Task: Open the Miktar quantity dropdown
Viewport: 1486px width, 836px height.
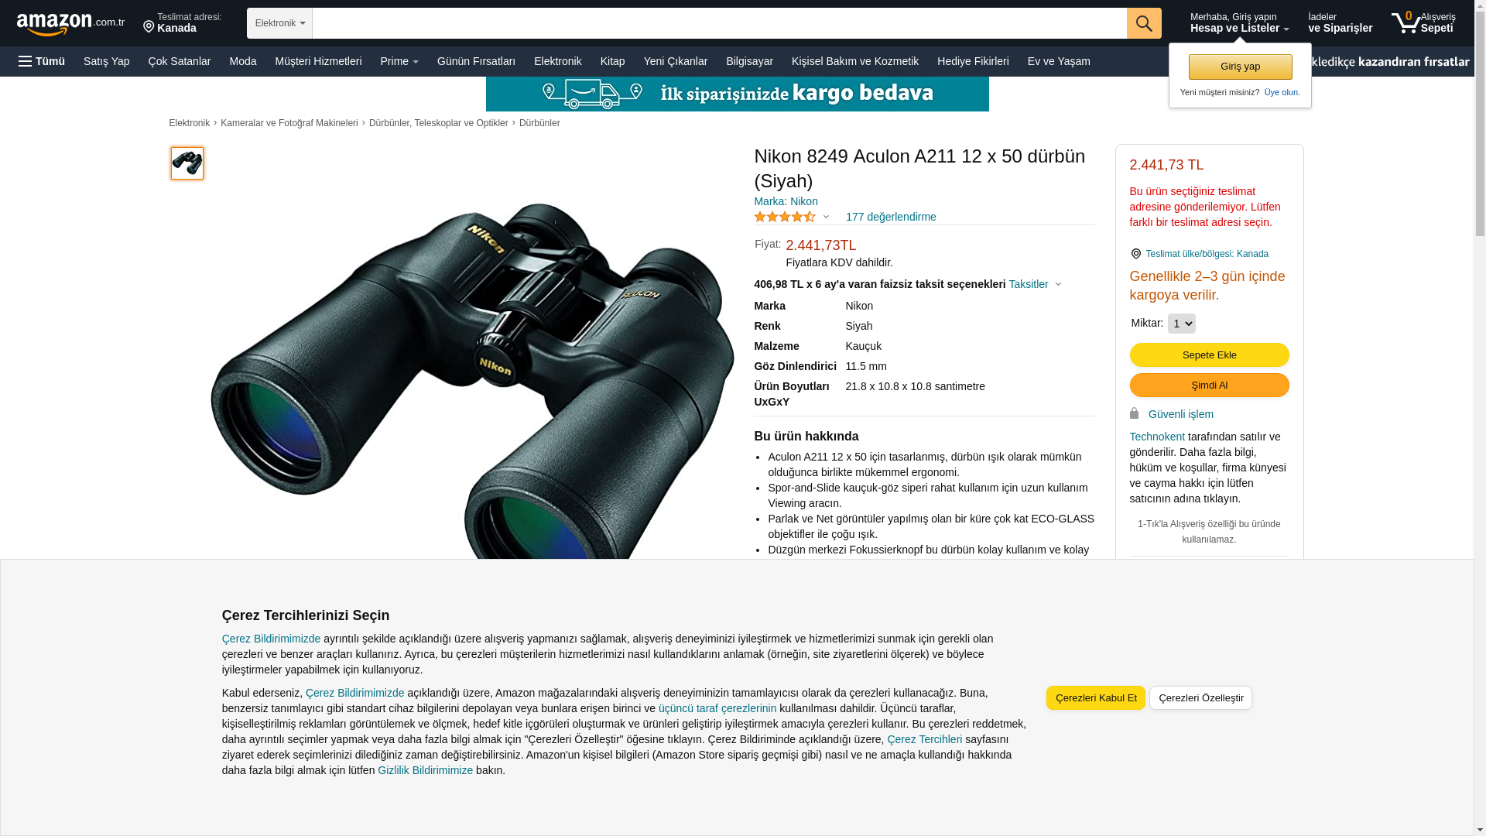Action: pyautogui.click(x=1182, y=324)
